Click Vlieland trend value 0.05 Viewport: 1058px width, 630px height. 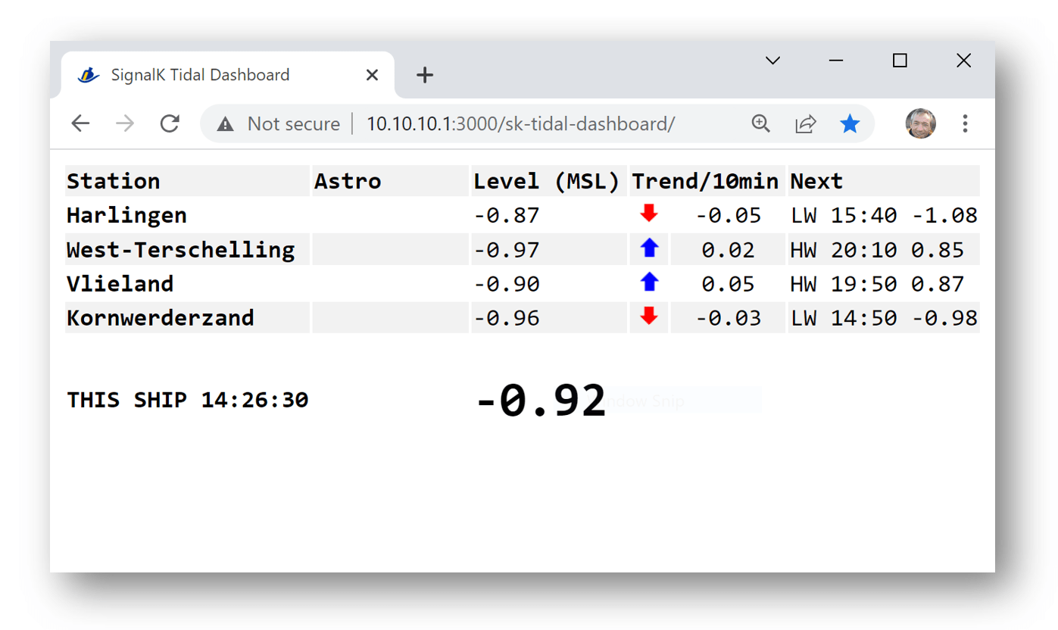[x=728, y=283]
